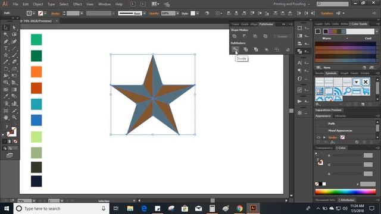Click the Crop pathfinder button
The height and width of the screenshot is (214, 381).
267,49
